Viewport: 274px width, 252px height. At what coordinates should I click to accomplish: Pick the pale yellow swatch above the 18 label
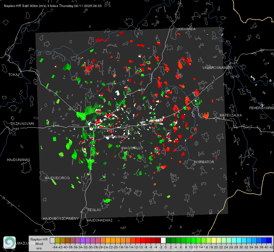pyautogui.click(x=214, y=240)
